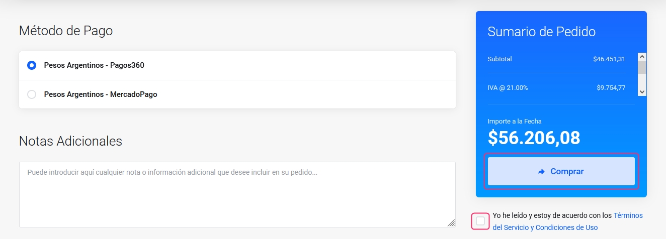Screen dimensions: 666x239
Task: Choose the MercadoPago payment radio button
Action: pos(32,94)
